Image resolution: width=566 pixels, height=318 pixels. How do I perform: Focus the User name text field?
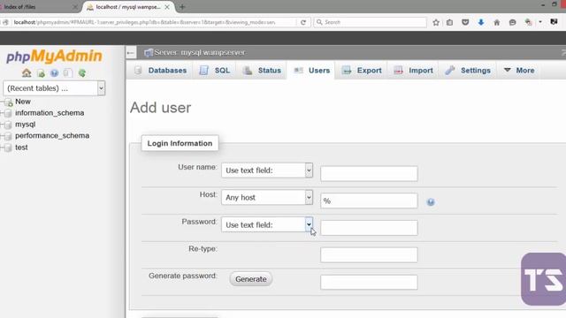(369, 173)
